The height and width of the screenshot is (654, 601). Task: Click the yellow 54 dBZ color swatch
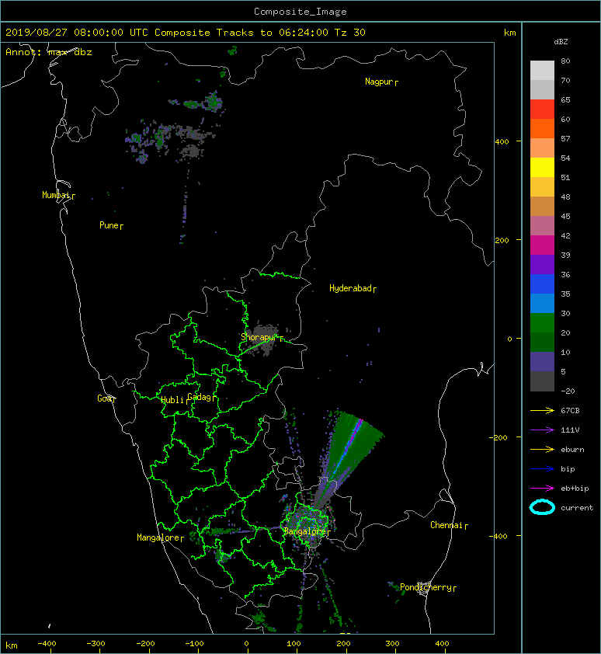point(542,167)
